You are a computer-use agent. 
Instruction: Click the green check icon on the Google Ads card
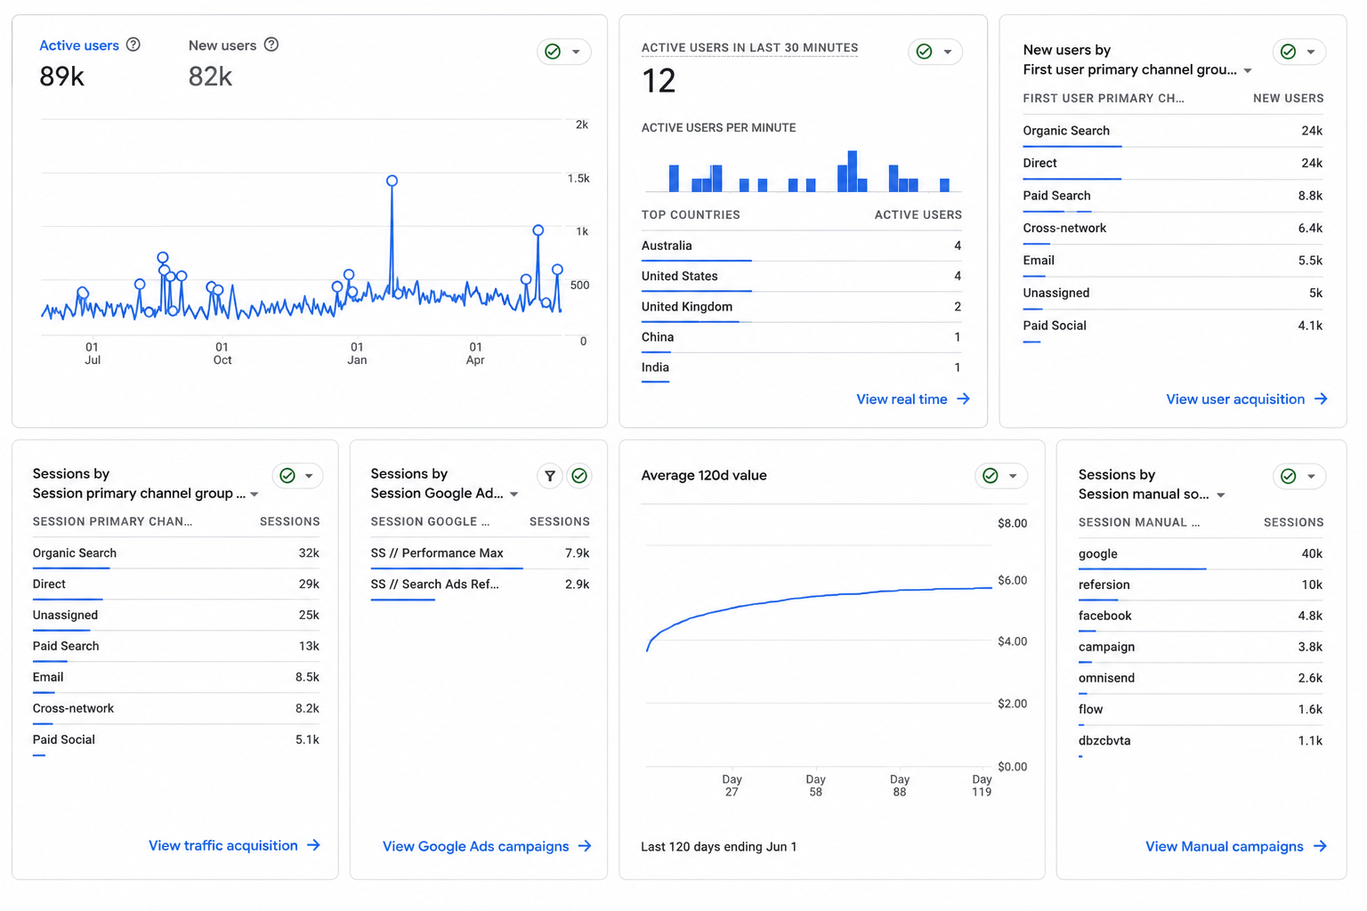pyautogui.click(x=579, y=476)
